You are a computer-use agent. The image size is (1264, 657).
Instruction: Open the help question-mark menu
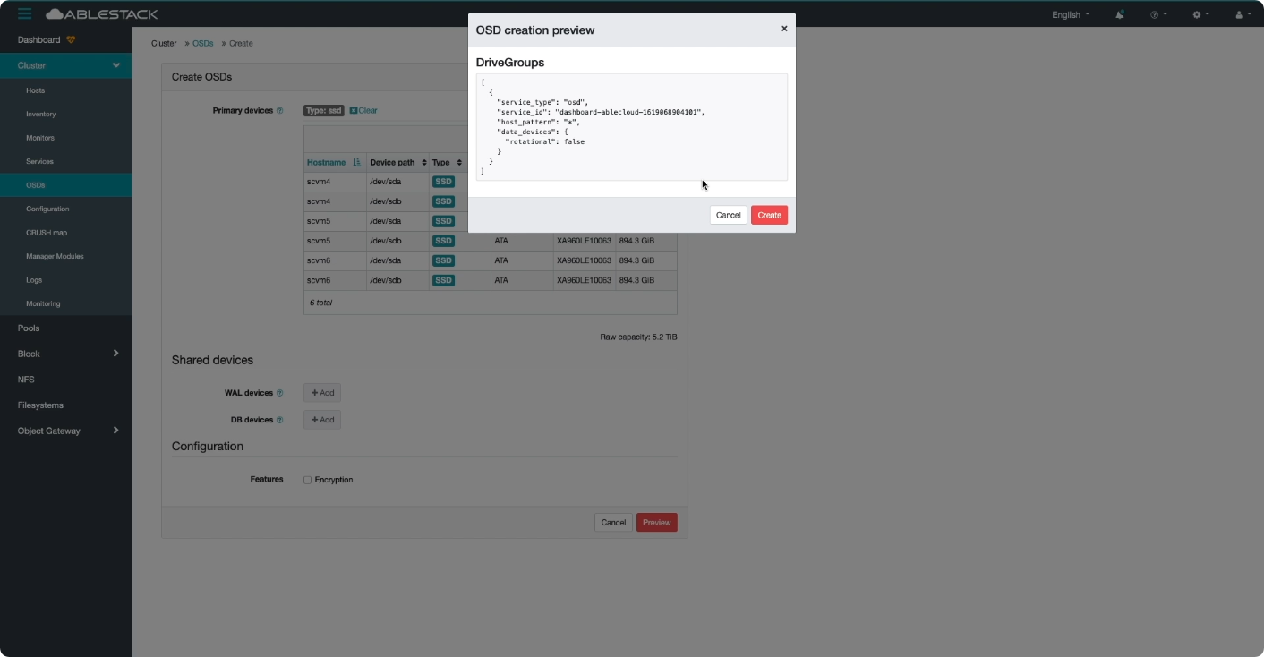pyautogui.click(x=1157, y=14)
